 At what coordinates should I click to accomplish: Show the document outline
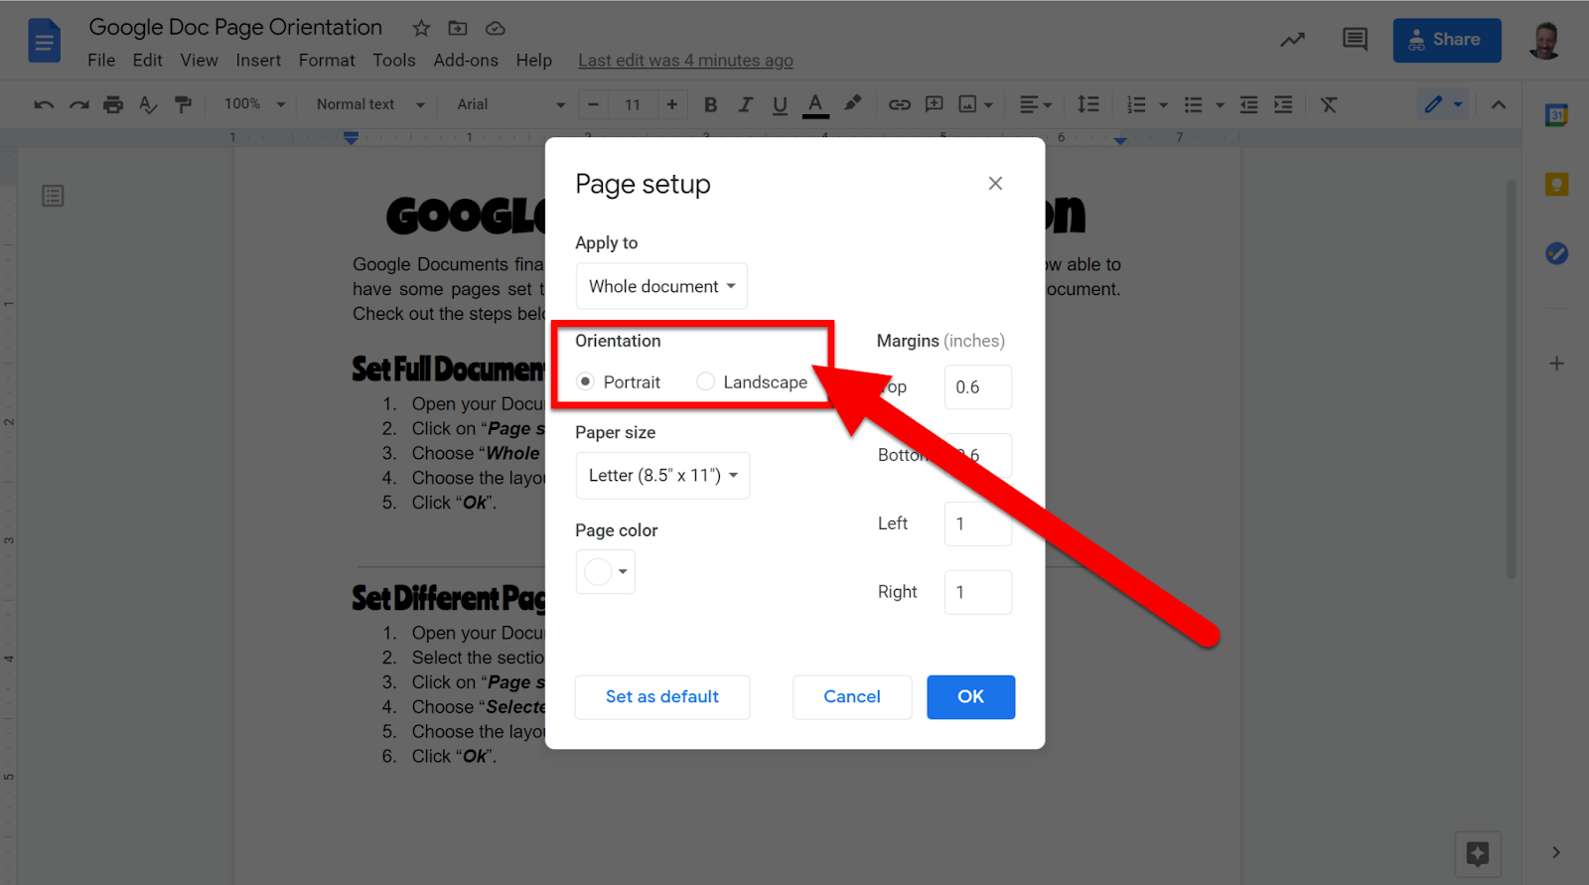tap(54, 196)
